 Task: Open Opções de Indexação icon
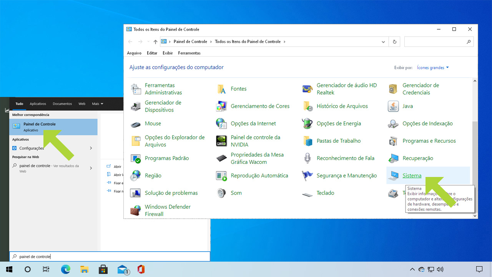(x=393, y=123)
